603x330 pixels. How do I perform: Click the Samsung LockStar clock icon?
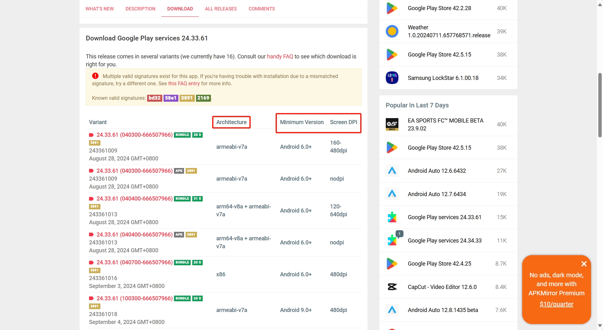tap(392, 78)
